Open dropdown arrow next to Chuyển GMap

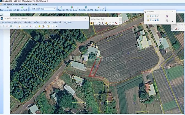point(78,9)
